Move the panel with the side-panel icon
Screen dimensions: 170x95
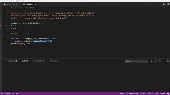(168, 61)
